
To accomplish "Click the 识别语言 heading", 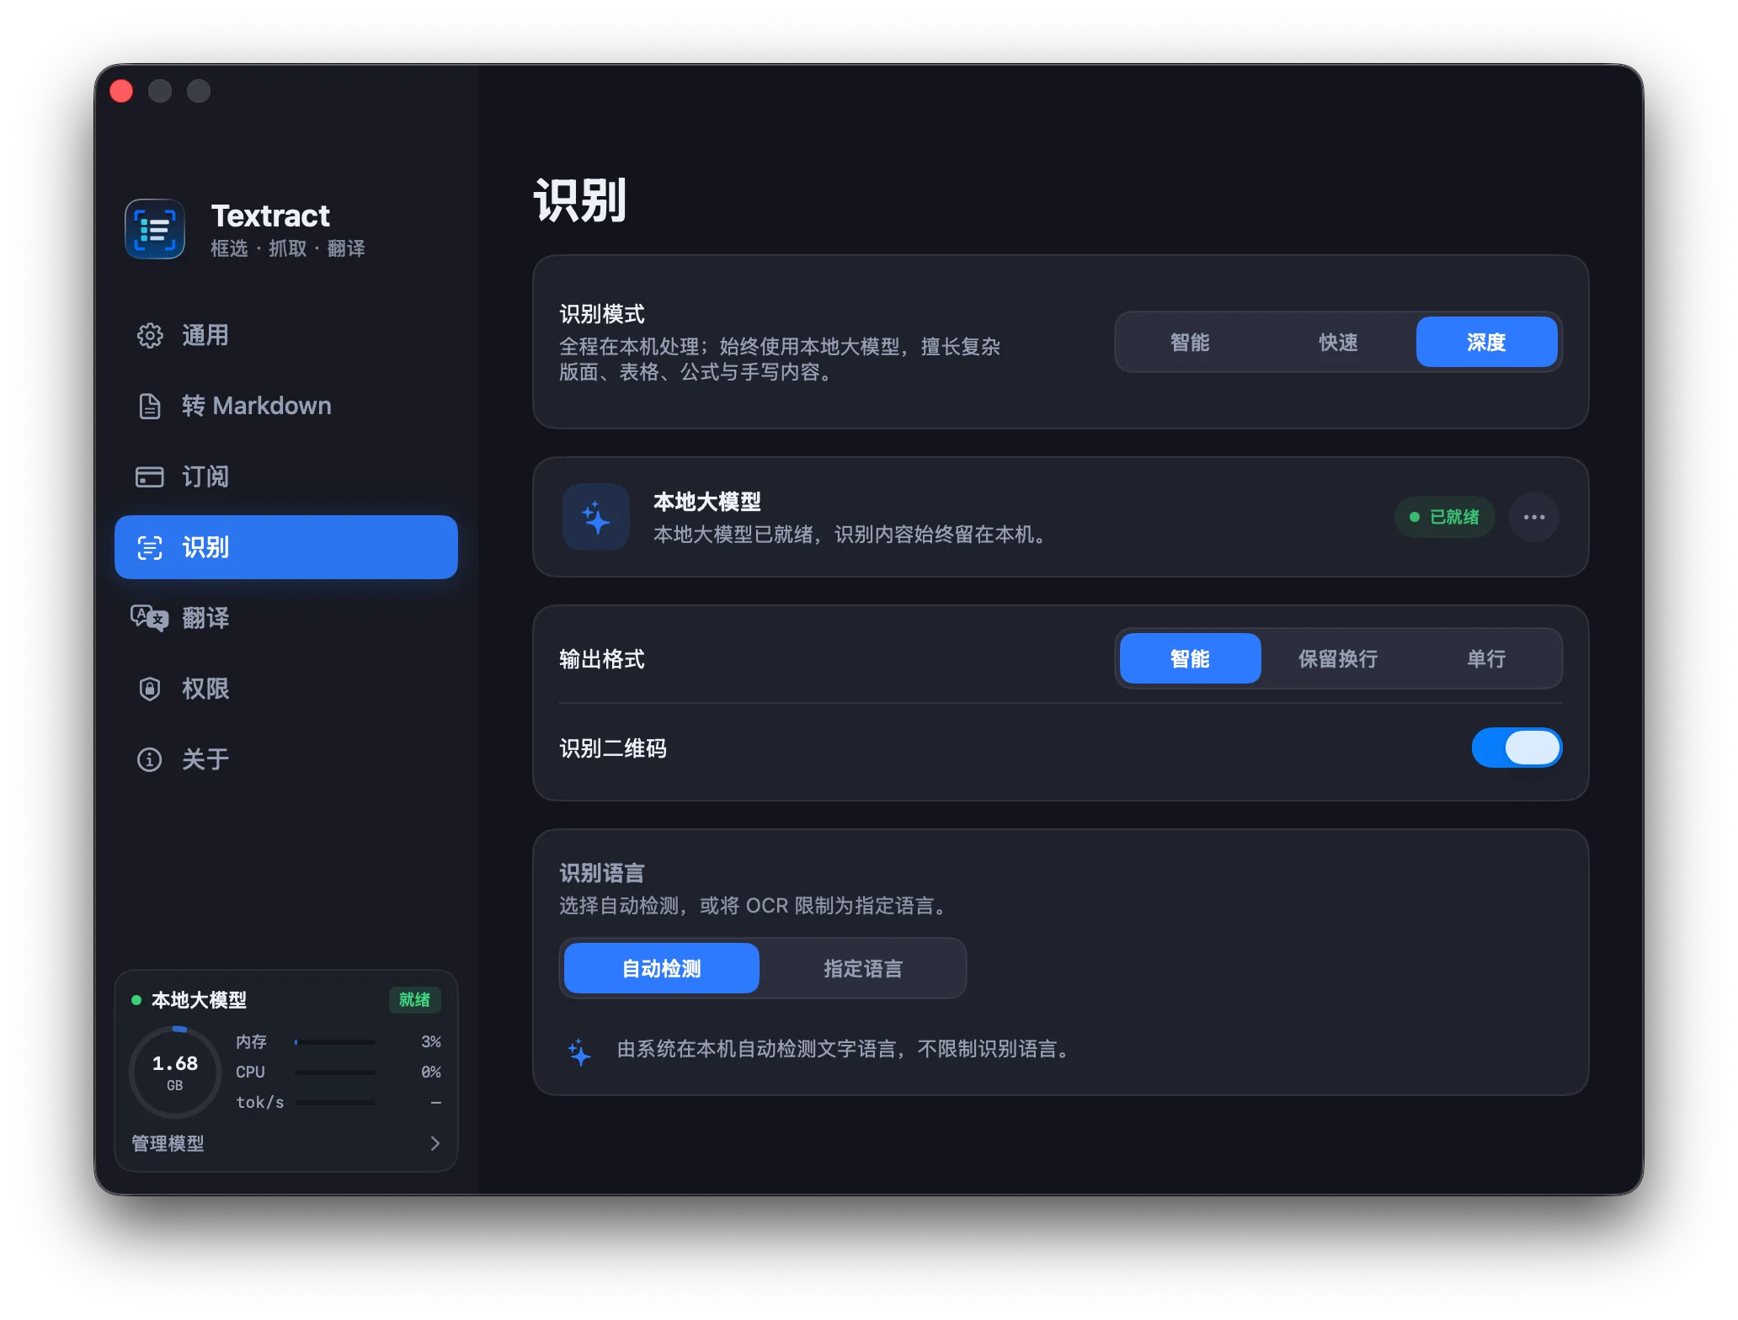I will pyautogui.click(x=602, y=873).
